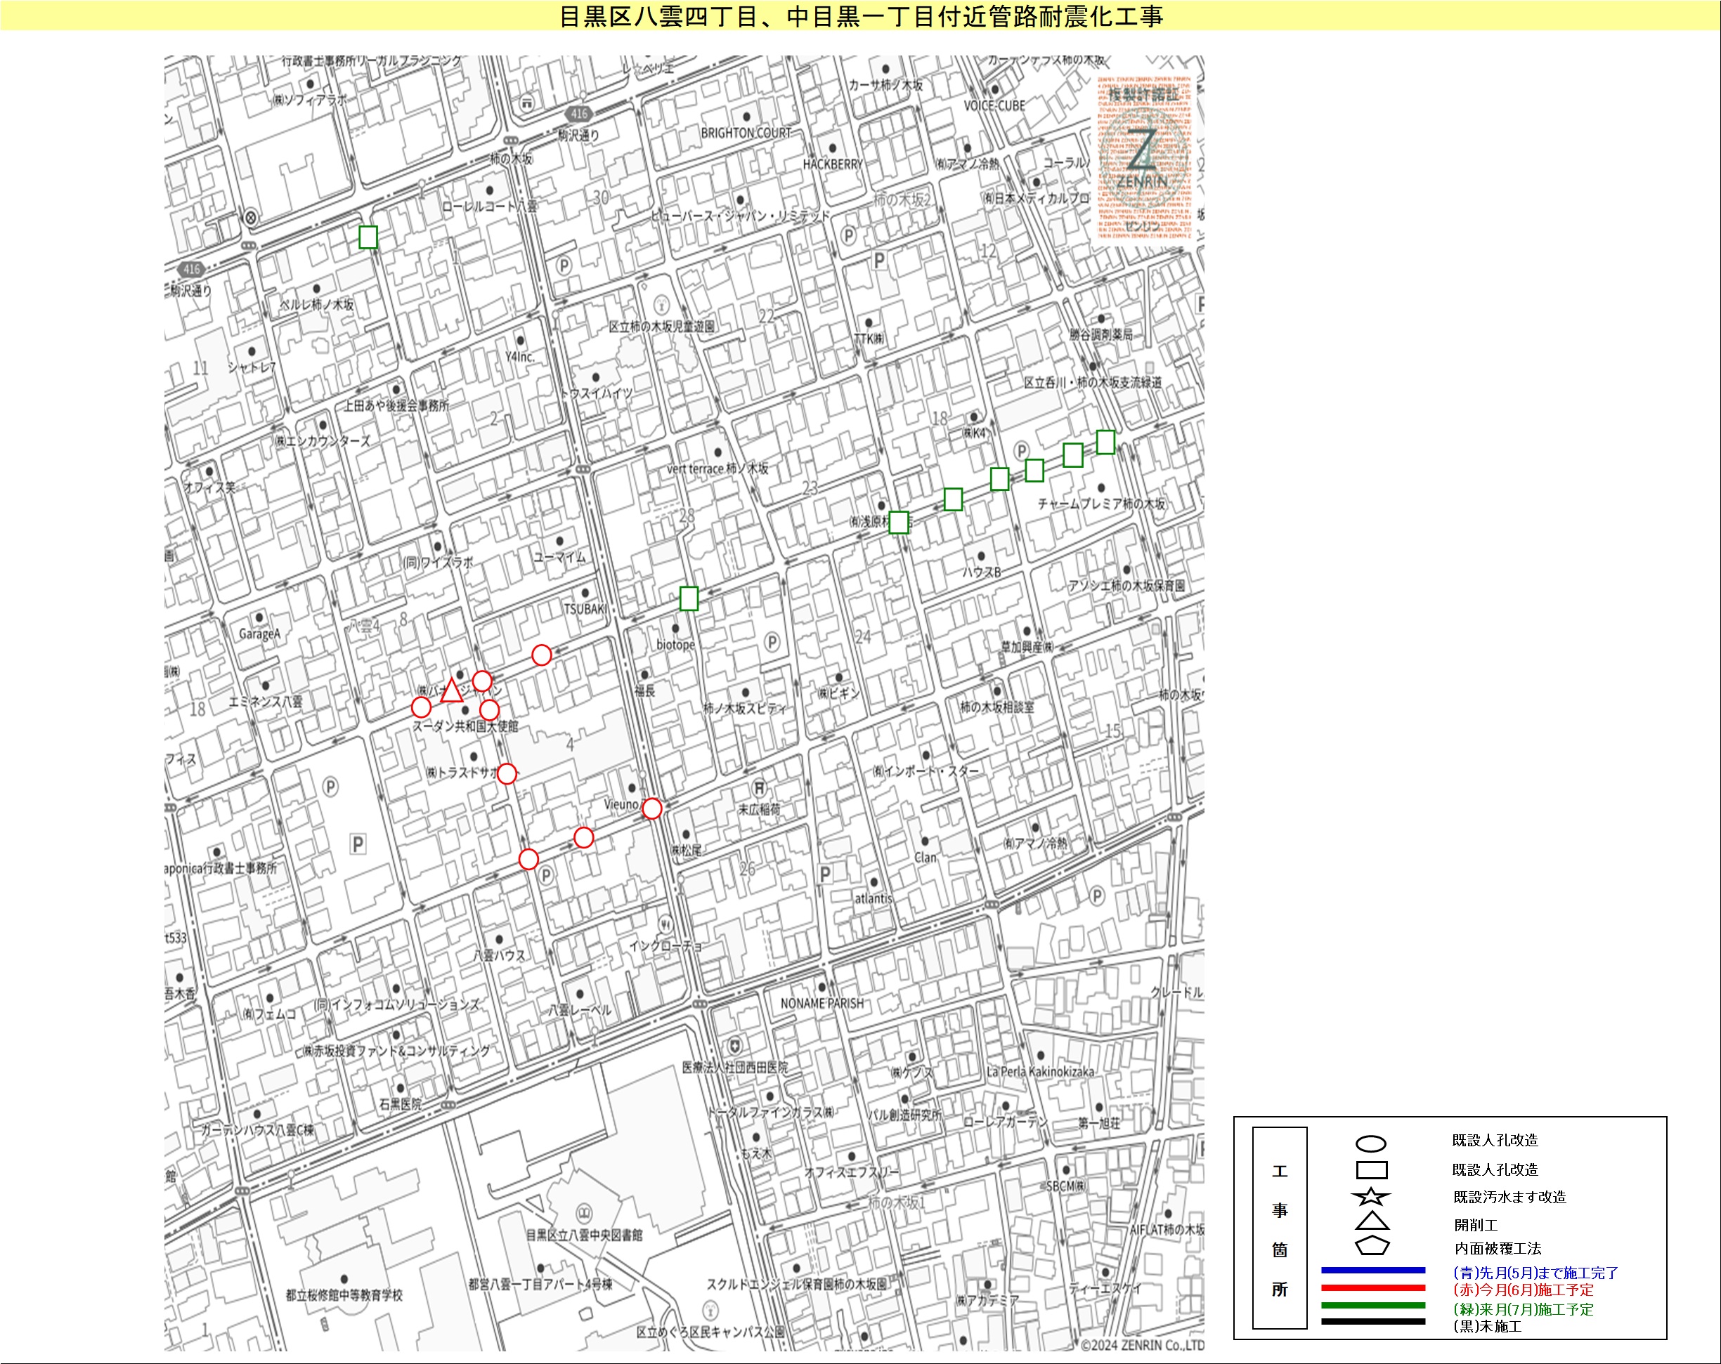
Task: Click the blue line in the legend
Action: pyautogui.click(x=1373, y=1270)
